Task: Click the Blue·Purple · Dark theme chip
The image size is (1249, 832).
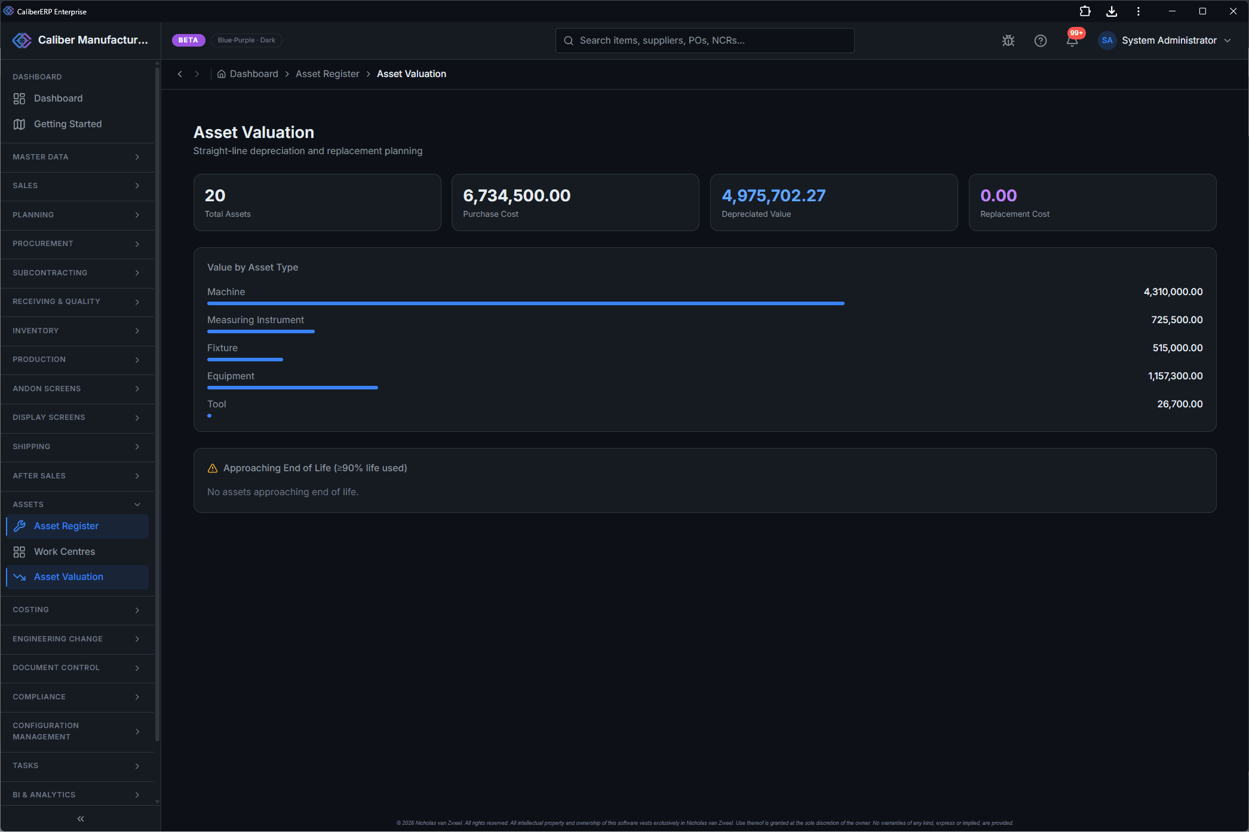Action: pos(246,40)
